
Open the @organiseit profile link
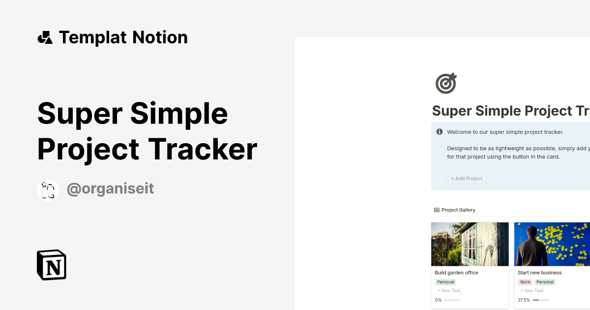[110, 188]
